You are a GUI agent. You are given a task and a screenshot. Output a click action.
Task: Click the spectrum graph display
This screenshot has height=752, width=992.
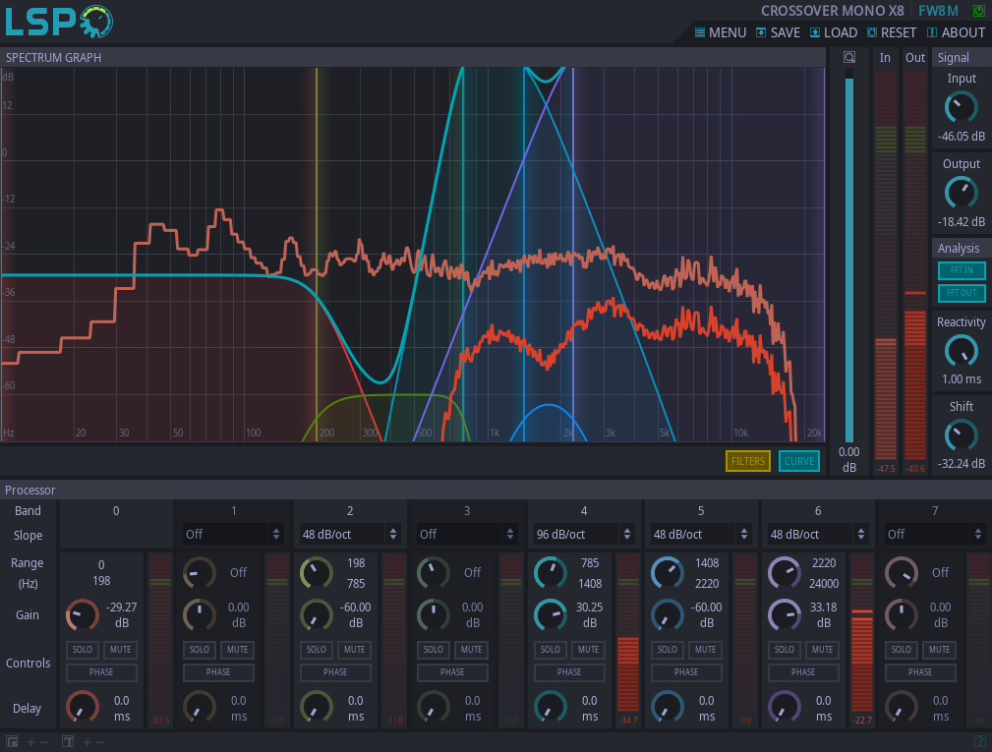413,255
